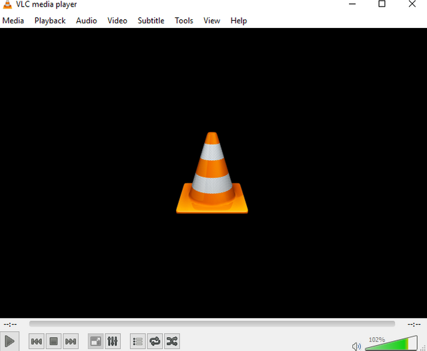Open the View menu
Image resolution: width=427 pixels, height=351 pixels.
(x=211, y=21)
